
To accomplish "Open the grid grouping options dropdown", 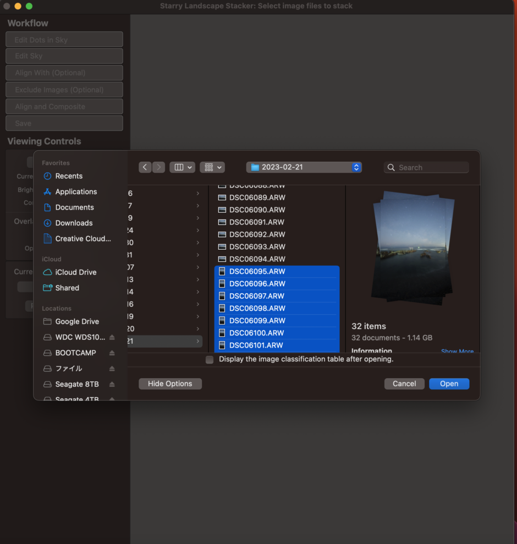I will (x=212, y=167).
